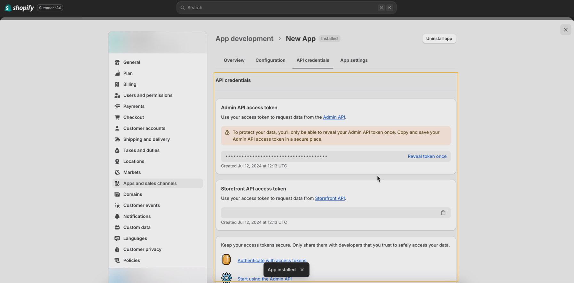Click the Installed status badge
Viewport: 574px width, 283px height.
tap(329, 39)
